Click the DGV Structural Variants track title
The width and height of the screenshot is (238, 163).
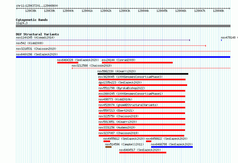coord(37,34)
